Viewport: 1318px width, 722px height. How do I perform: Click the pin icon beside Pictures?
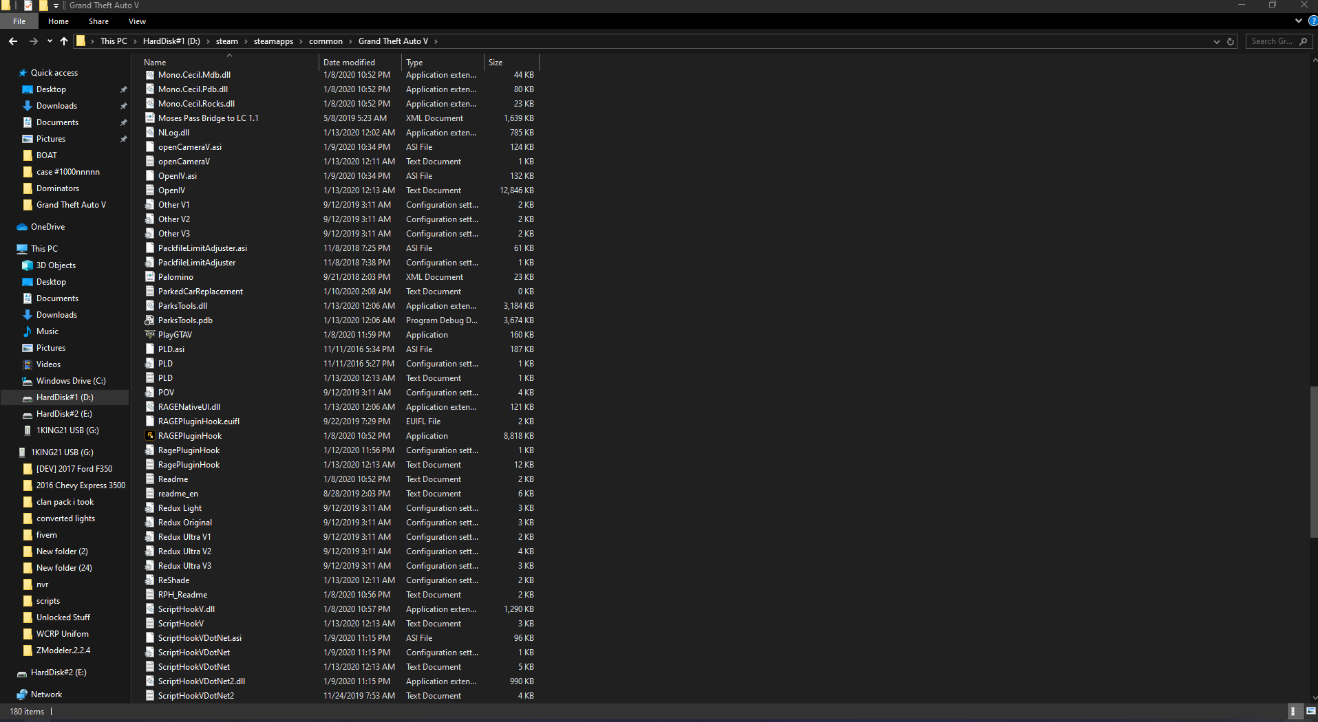coord(123,139)
